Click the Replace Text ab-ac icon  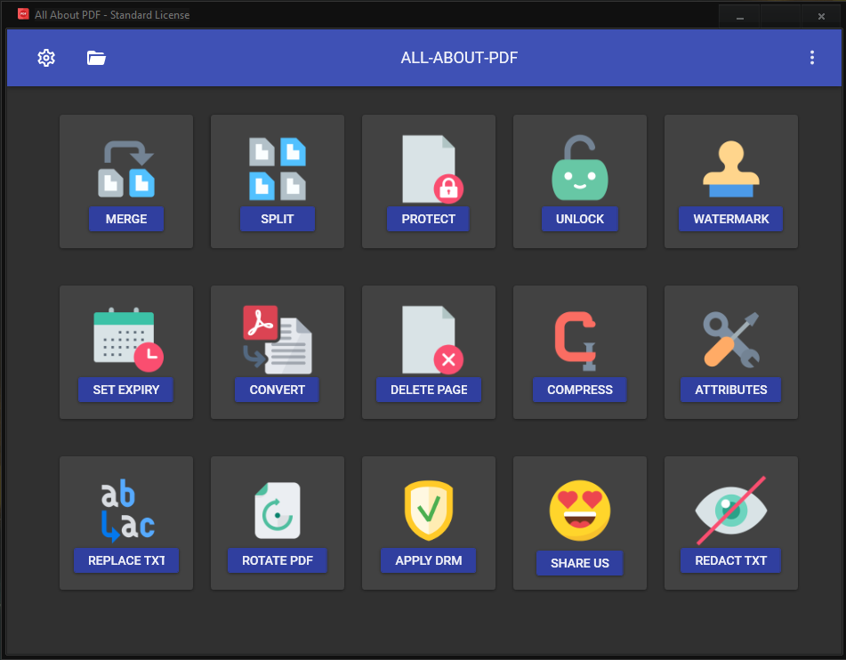[x=128, y=511]
